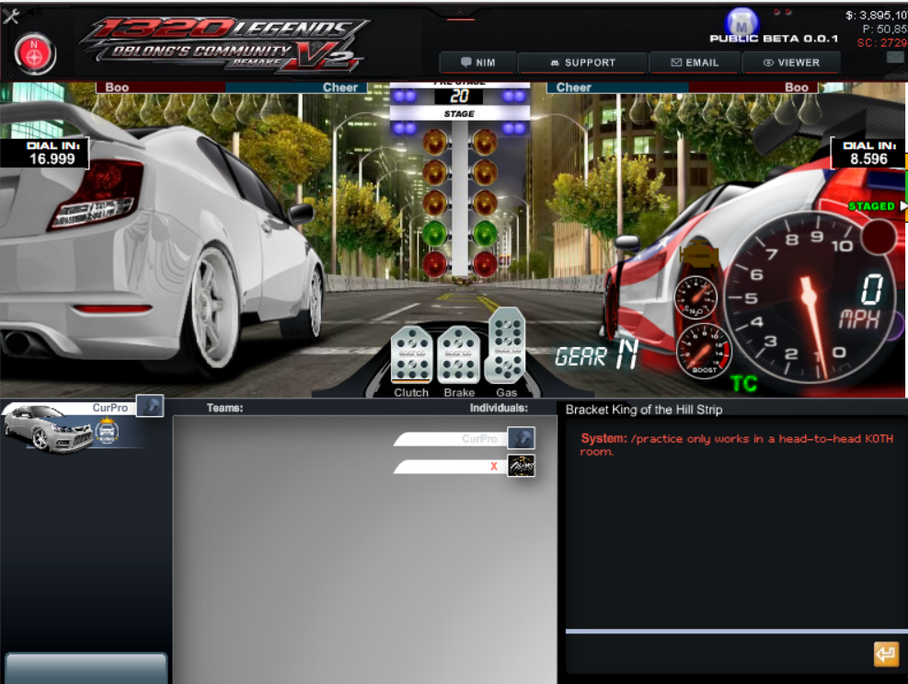The width and height of the screenshot is (908, 684).
Task: Open the EMAIL tab
Action: point(695,63)
